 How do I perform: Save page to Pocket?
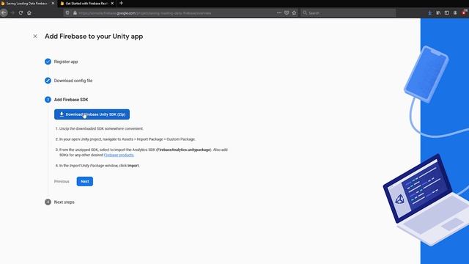(x=287, y=13)
